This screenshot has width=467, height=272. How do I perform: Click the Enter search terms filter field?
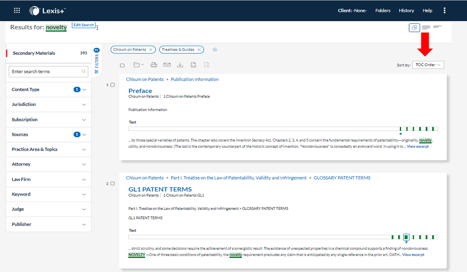tap(48, 72)
